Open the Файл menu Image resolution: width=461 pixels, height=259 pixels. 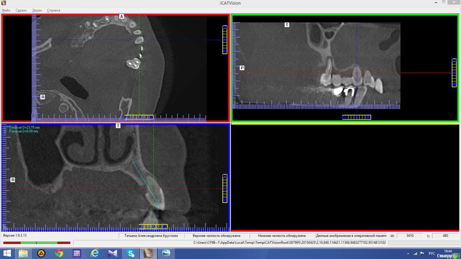(6, 10)
